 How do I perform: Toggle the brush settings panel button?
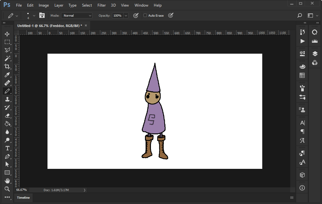tap(42, 15)
